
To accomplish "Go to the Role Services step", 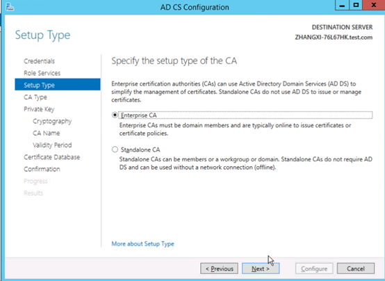I will click(42, 73).
